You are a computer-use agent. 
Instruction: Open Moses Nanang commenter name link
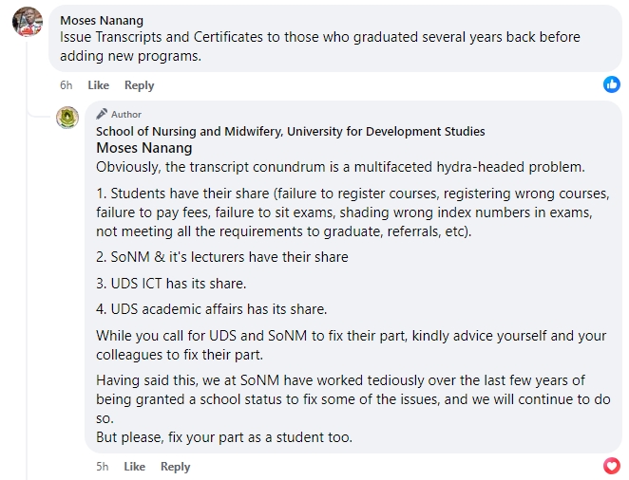[102, 21]
